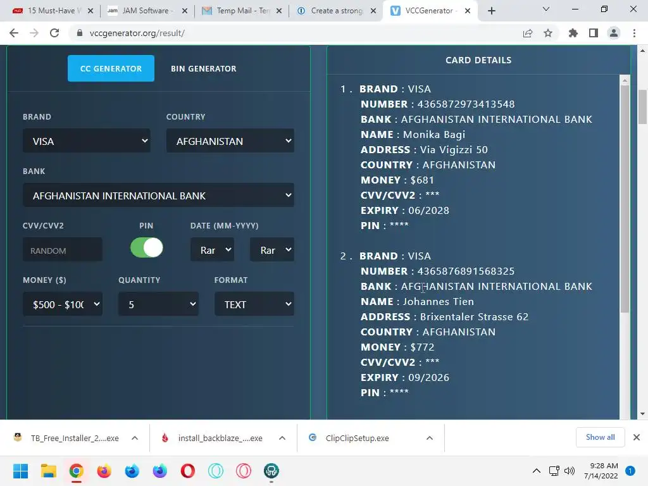Switch to the BIN GENERATOR tab
Viewport: 648px width, 486px height.
coord(203,68)
